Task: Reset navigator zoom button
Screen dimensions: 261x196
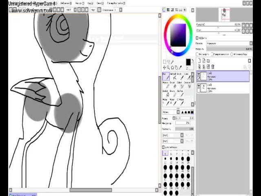Action: (251, 25)
